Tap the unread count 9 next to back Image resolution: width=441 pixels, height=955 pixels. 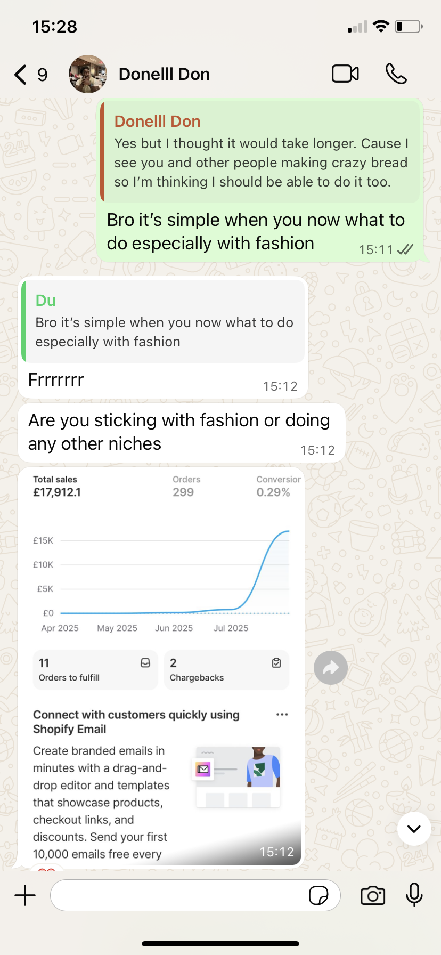pos(43,75)
